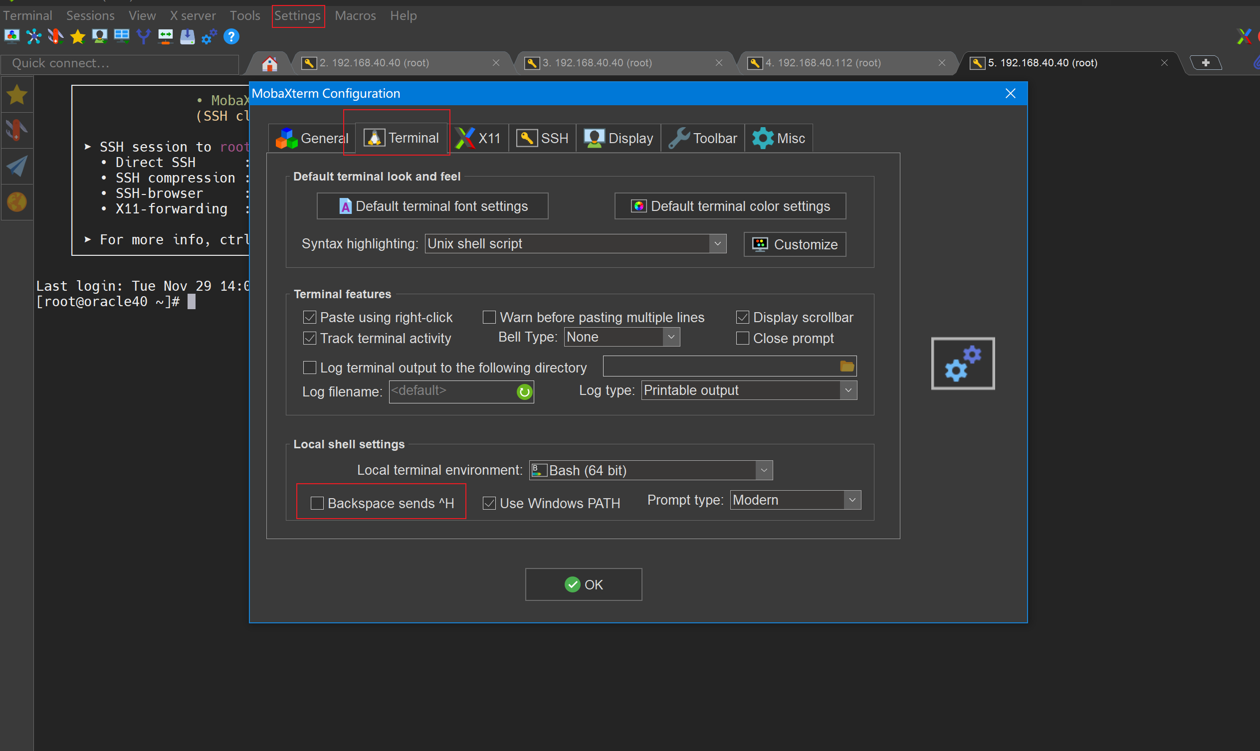Click the X server icon at top right

coord(1244,36)
